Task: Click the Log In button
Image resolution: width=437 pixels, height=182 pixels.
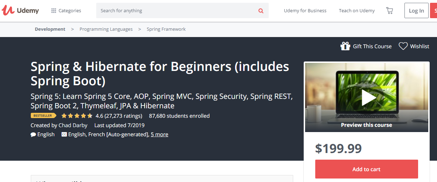Action: tap(416, 11)
